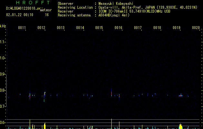Select observer name Masayuki Kobayashi
This screenshot has height=129, width=203.
[x=116, y=4]
